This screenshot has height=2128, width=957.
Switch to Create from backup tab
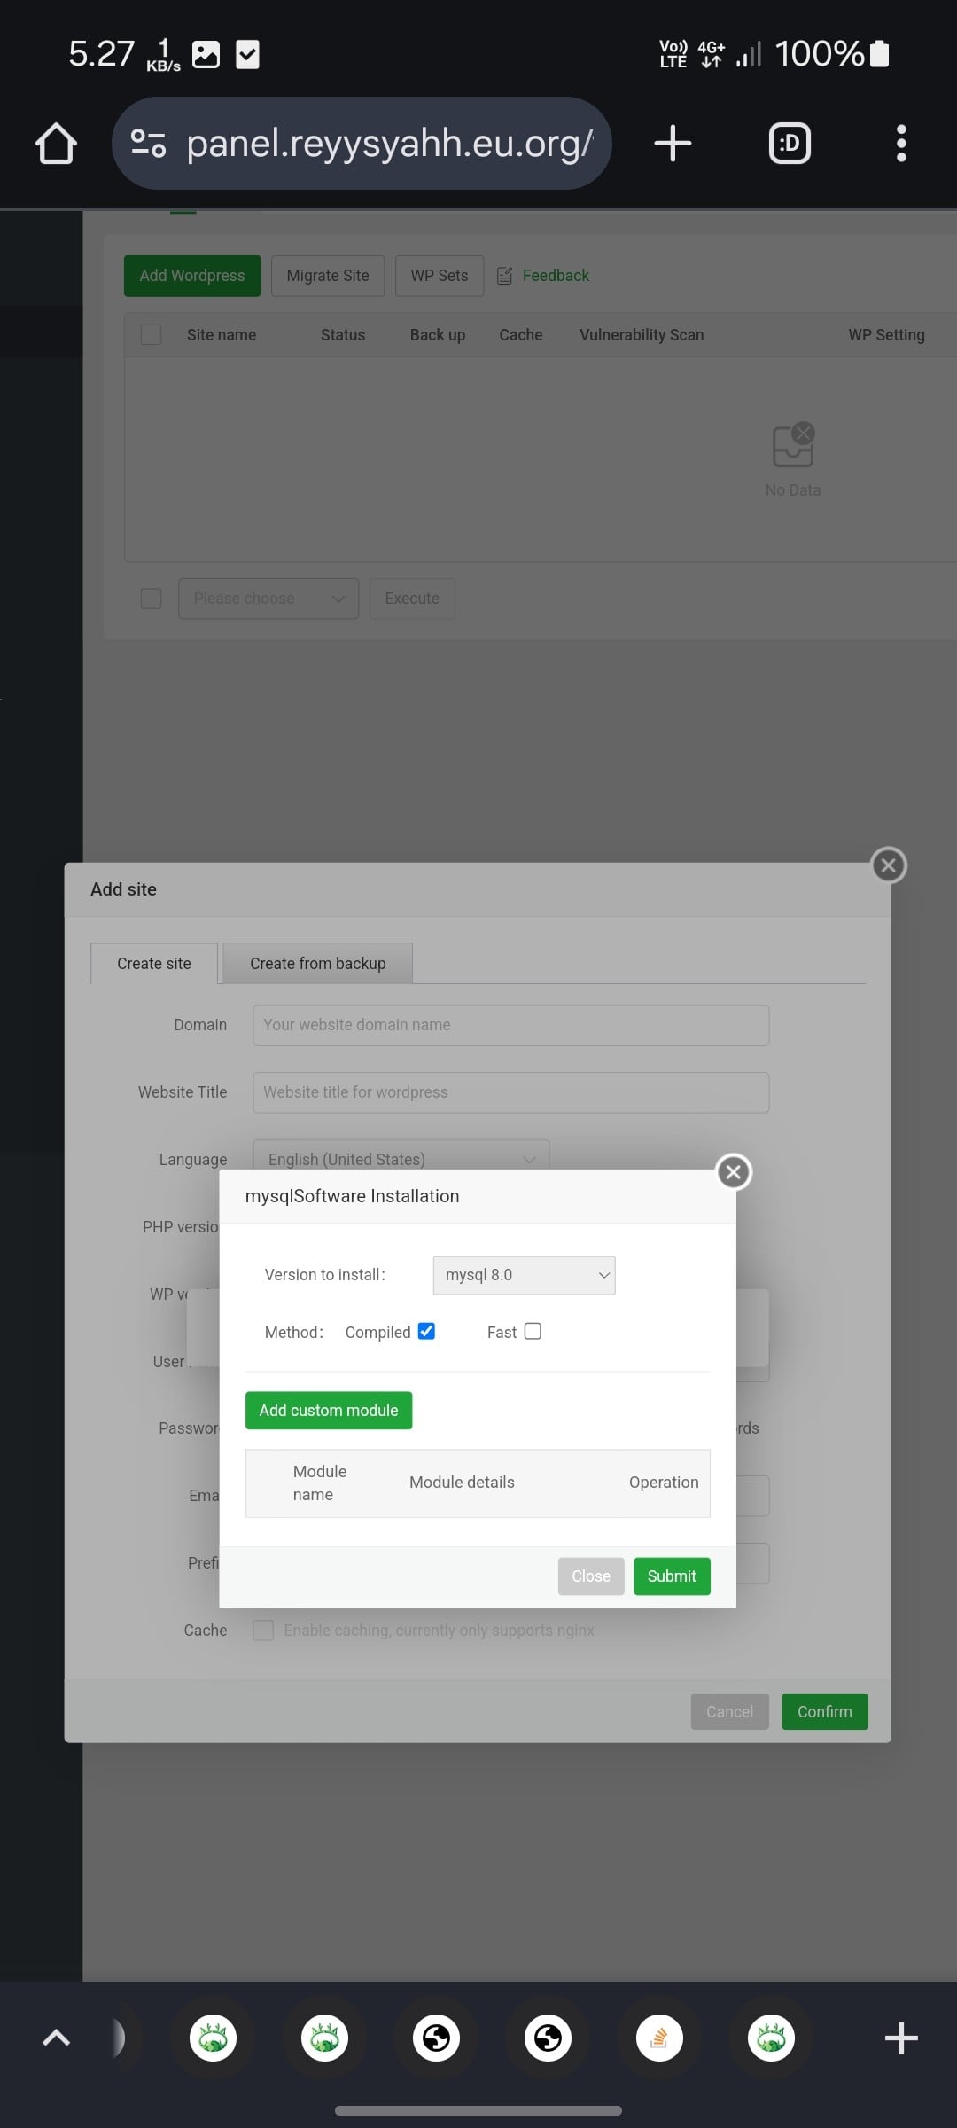[x=317, y=963]
